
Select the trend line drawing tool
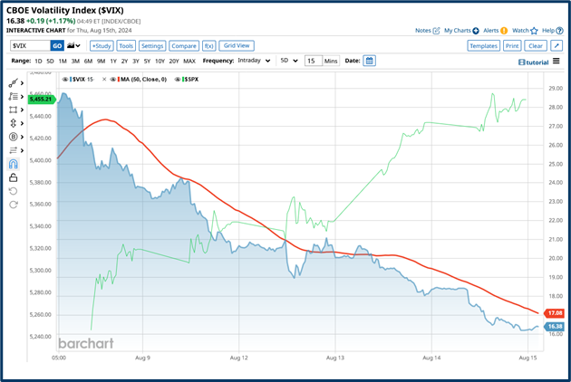13,83
